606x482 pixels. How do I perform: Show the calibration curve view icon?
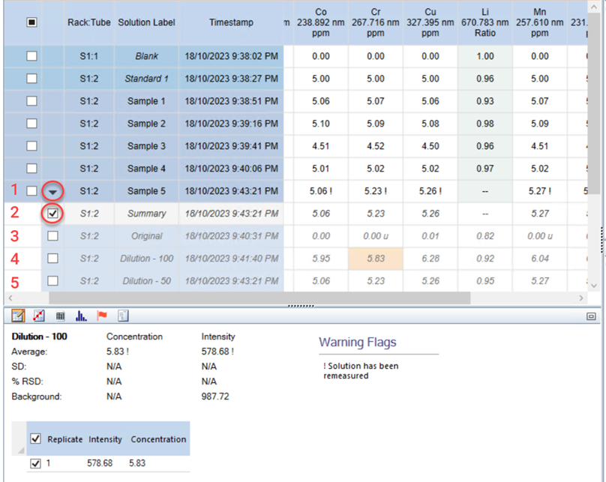[39, 316]
